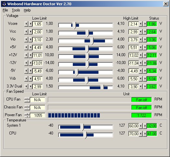
Task: Increase 3.3V Dual high limit with right arrow
Action: tap(145, 86)
